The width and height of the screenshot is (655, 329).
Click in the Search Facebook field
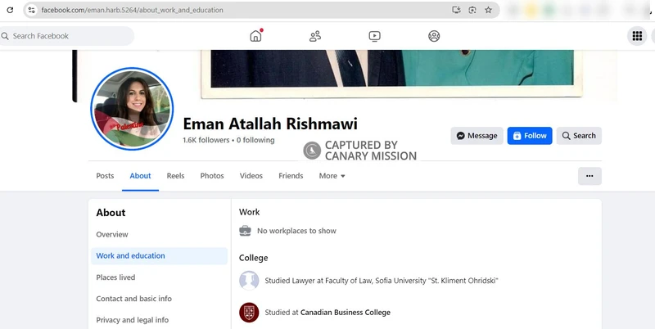pos(67,36)
